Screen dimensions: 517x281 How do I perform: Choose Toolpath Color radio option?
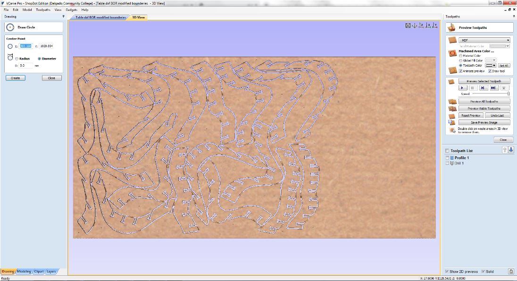460,65
